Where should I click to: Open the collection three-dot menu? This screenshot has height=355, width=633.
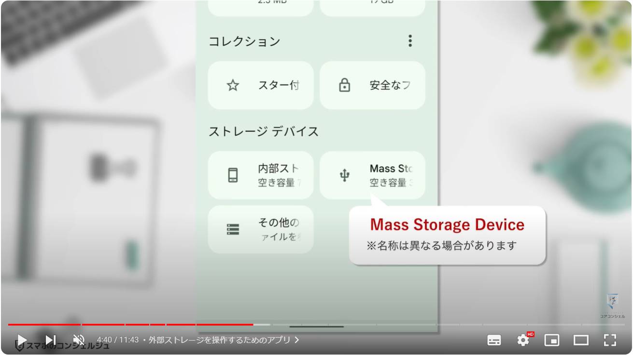tap(410, 41)
